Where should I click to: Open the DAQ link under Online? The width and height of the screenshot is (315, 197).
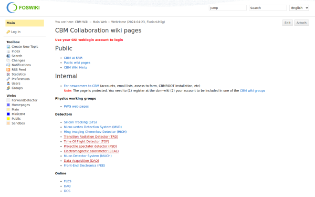pyautogui.click(x=67, y=186)
